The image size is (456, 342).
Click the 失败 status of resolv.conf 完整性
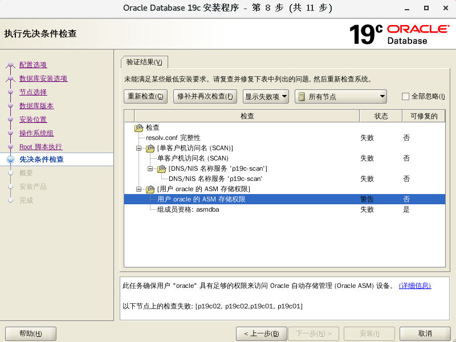tap(367, 138)
